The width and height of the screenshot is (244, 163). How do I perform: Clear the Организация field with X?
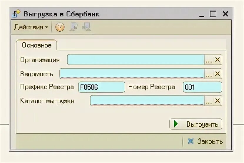tap(217, 60)
